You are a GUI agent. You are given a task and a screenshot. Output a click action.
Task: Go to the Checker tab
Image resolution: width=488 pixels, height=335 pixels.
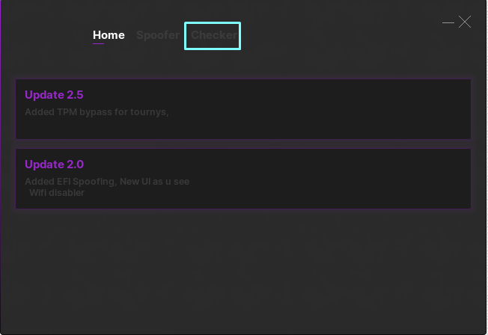pyautogui.click(x=213, y=35)
